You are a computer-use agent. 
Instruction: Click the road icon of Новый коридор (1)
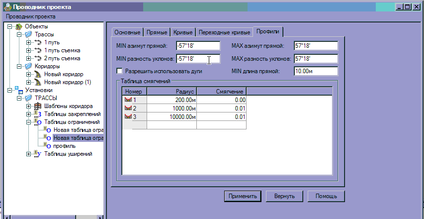37,82
